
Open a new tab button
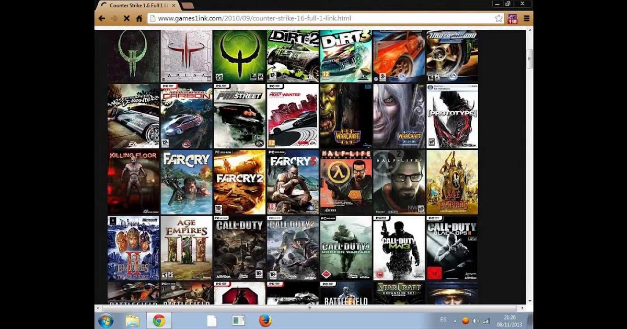188,6
